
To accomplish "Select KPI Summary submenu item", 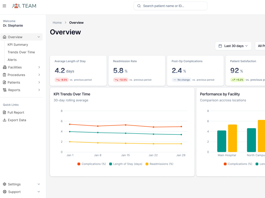I will pos(18,45).
